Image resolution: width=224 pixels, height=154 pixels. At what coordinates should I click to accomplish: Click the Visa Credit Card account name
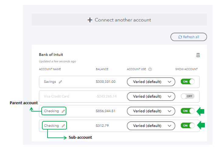tap(57, 97)
